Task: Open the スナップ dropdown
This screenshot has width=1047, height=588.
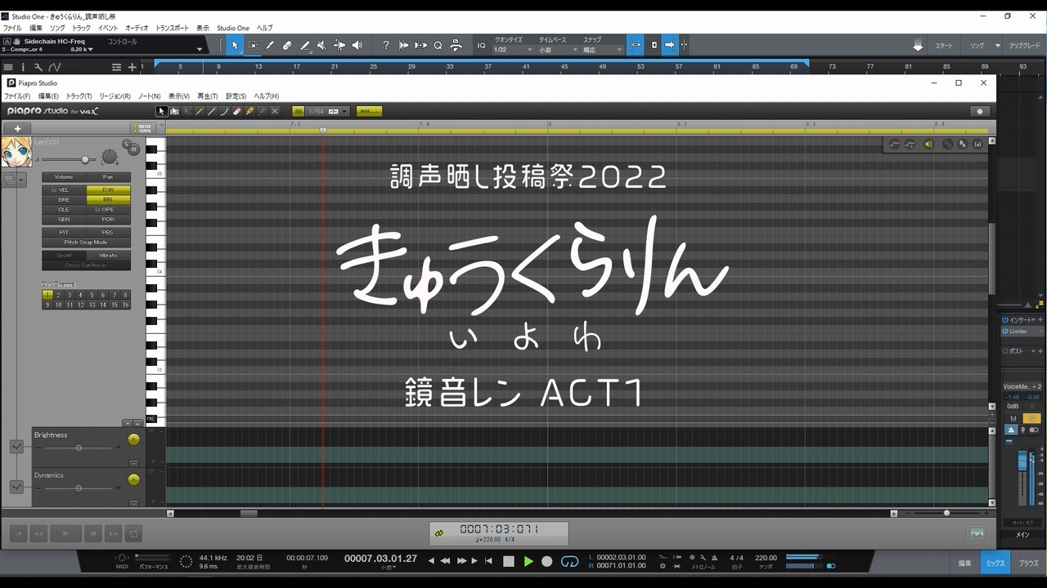Action: [x=603, y=50]
